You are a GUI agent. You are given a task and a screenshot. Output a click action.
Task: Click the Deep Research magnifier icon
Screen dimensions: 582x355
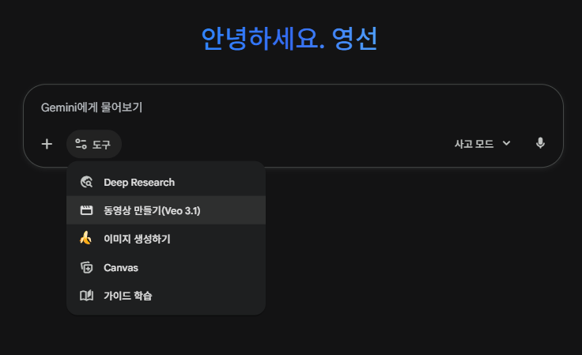(x=86, y=182)
